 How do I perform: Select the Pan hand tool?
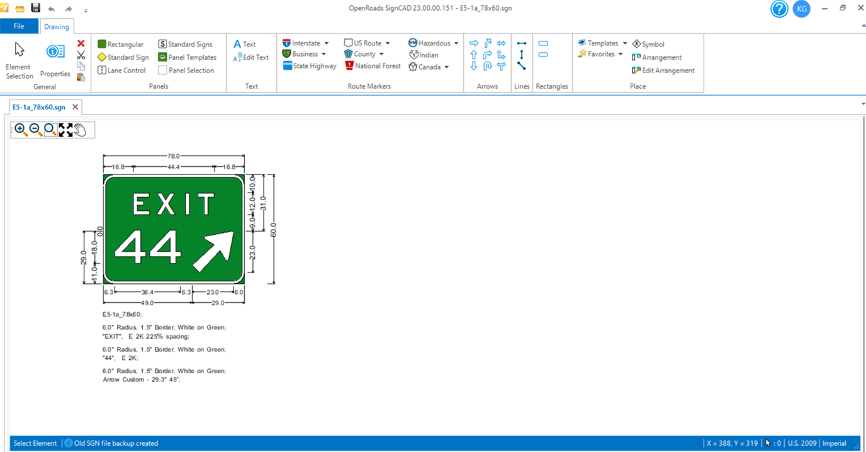pos(80,130)
